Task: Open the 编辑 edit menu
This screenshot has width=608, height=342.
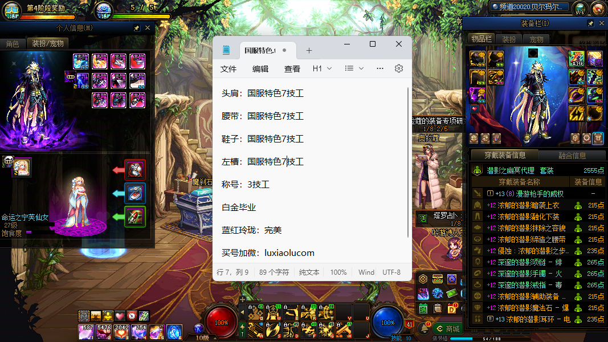Action: pyautogui.click(x=260, y=68)
